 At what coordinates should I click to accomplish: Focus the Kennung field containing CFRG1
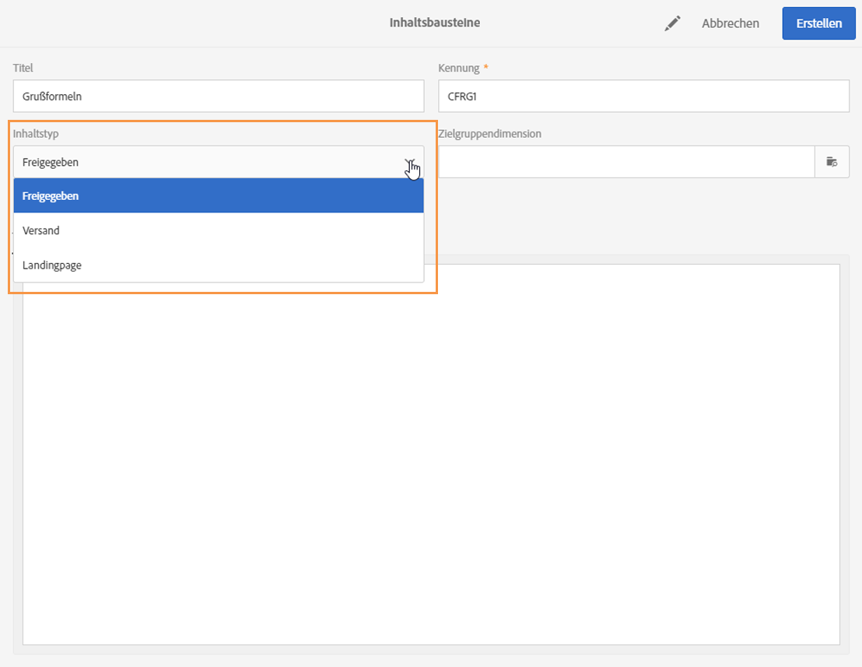point(643,97)
